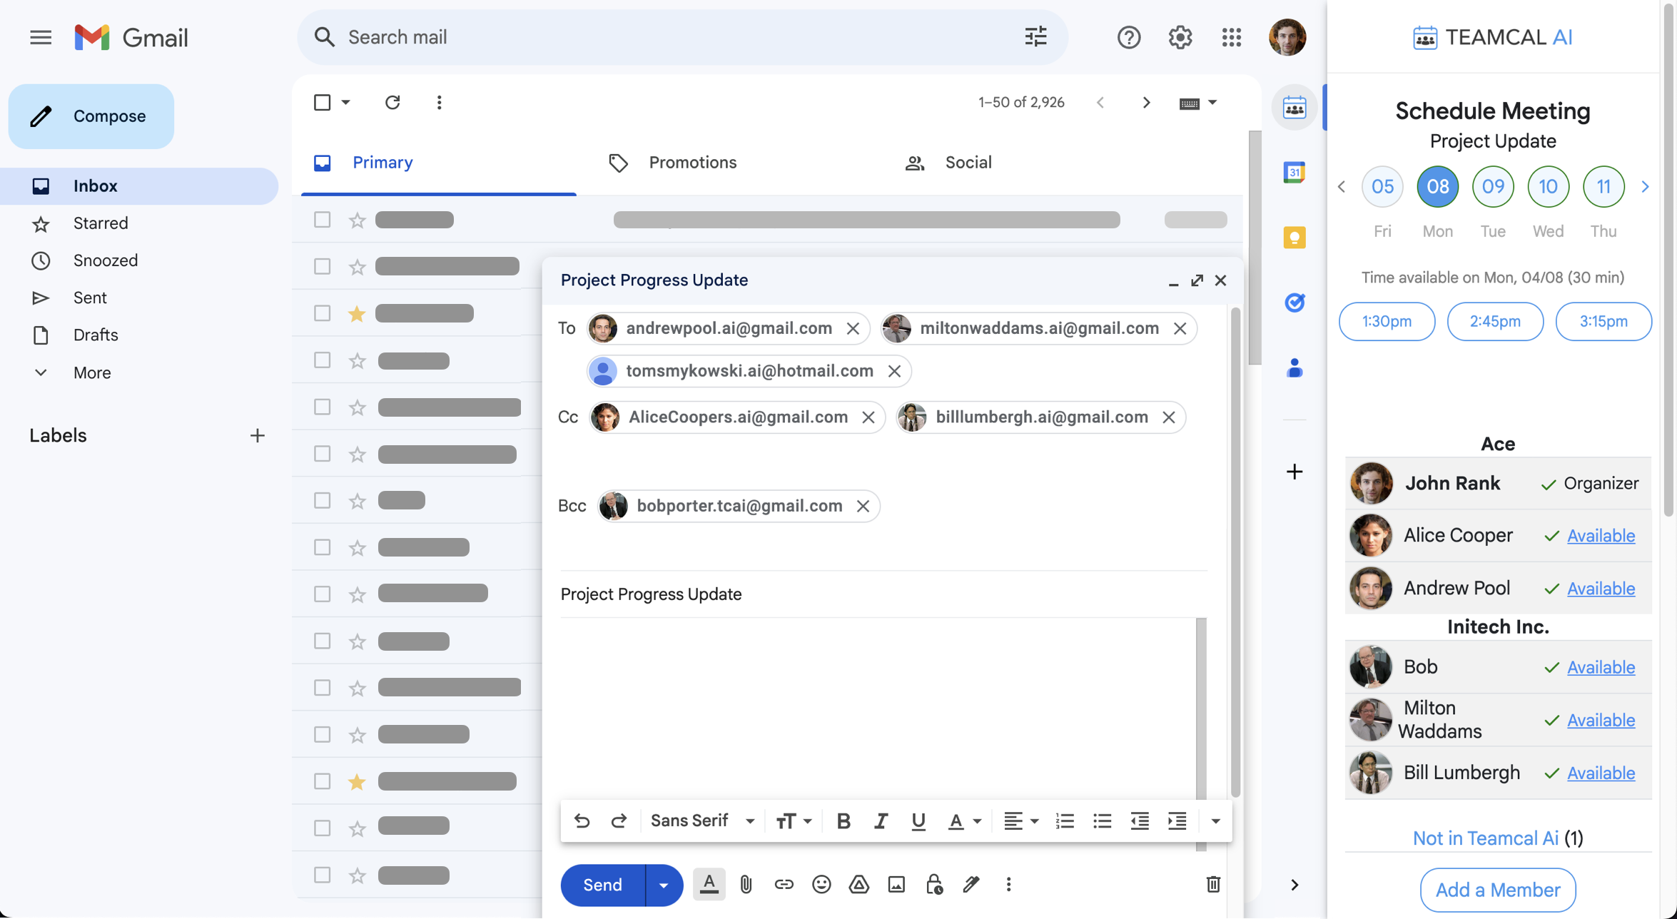Image resolution: width=1677 pixels, height=919 pixels.
Task: Click Add a Member button
Action: [1497, 890]
